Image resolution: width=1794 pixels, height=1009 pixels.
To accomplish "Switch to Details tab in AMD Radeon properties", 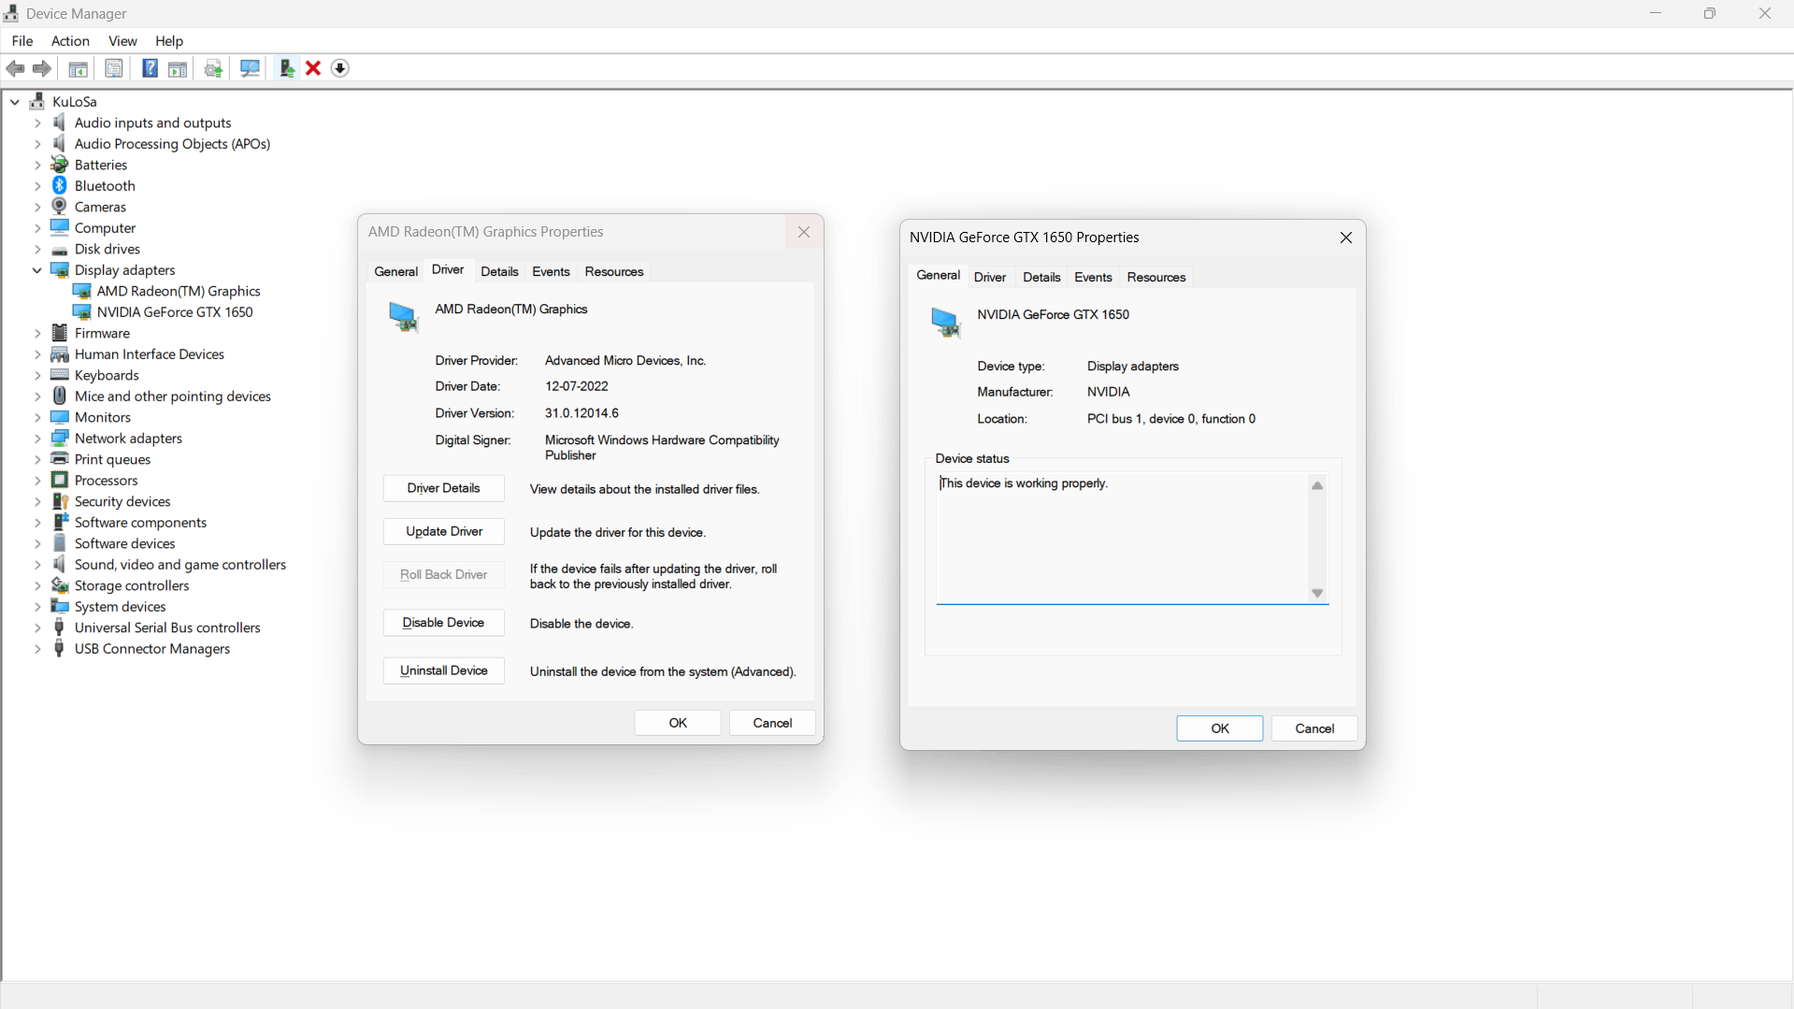I will (x=499, y=271).
